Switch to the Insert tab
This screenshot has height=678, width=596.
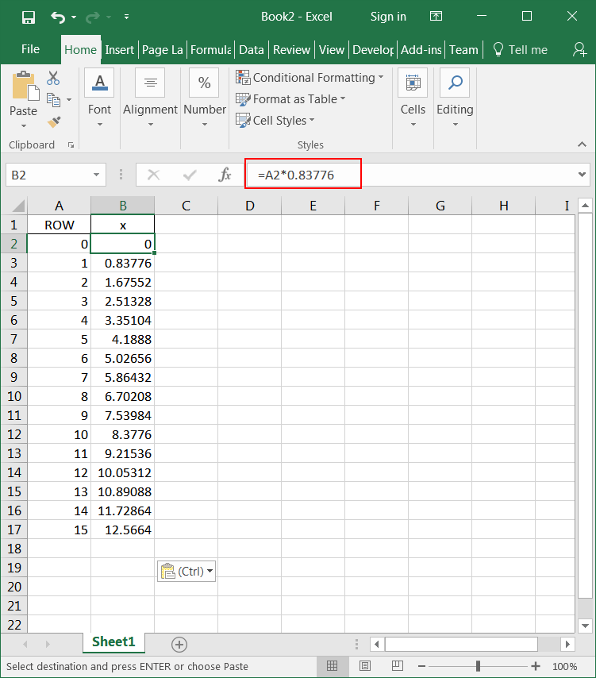point(119,50)
